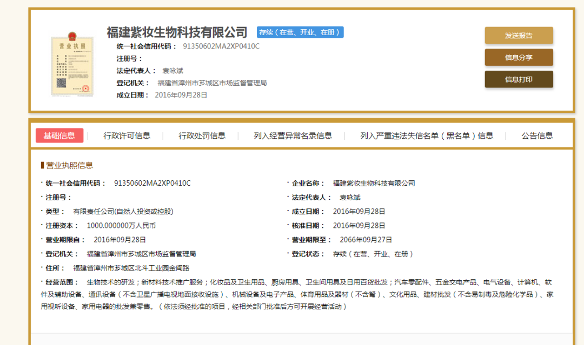This screenshot has width=584, height=345.
Task: Open 信息分享 to share company info
Action: pyautogui.click(x=518, y=57)
